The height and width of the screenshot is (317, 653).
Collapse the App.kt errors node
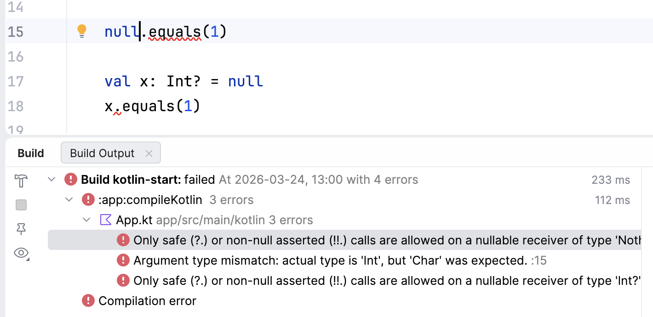(86, 220)
